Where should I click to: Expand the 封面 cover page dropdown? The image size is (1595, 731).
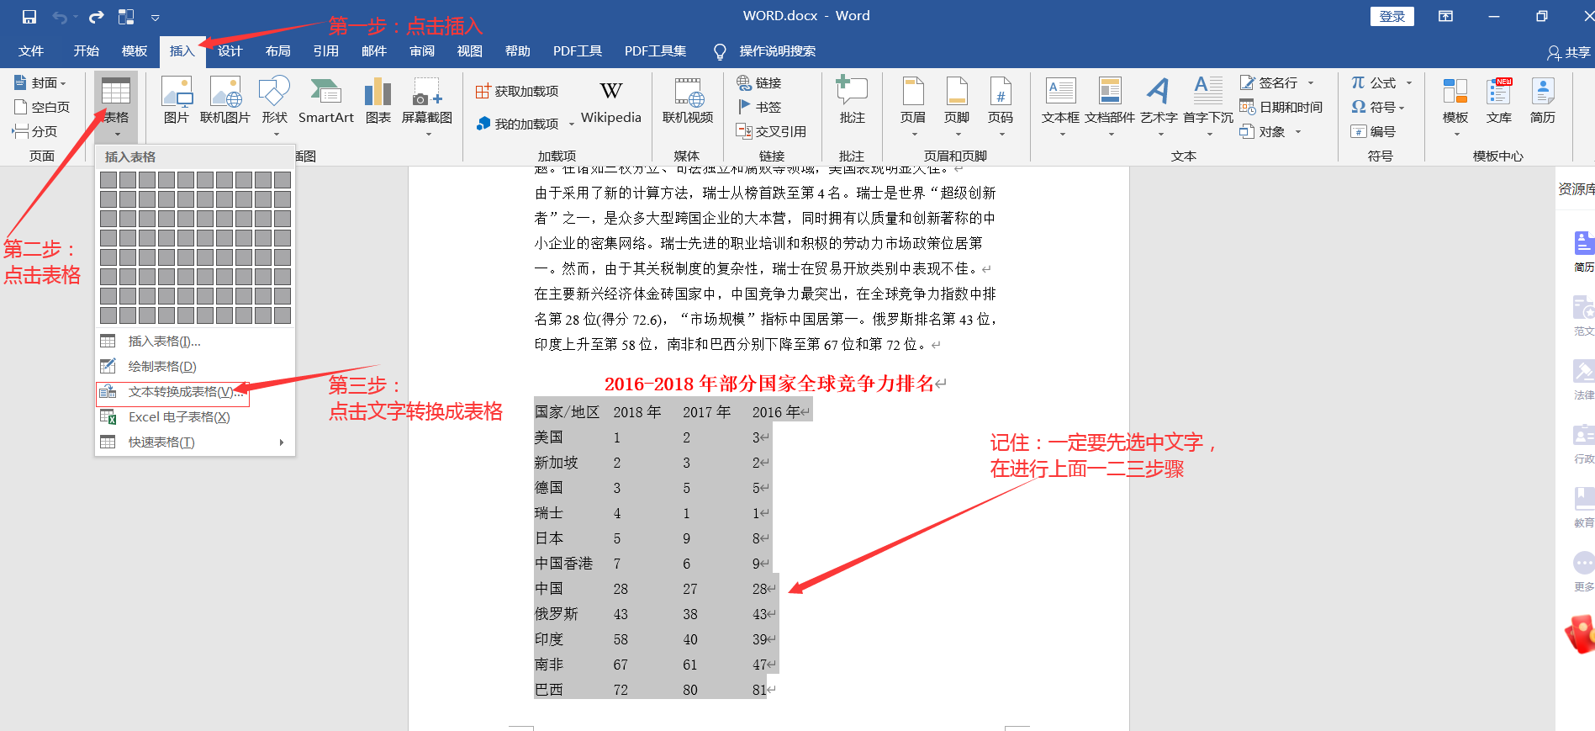pyautogui.click(x=63, y=83)
